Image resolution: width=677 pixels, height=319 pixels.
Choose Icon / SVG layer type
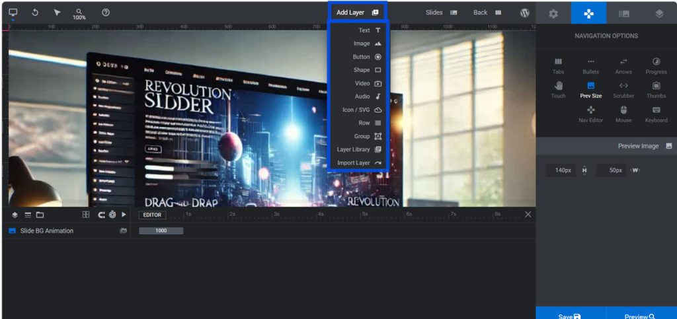coord(362,110)
